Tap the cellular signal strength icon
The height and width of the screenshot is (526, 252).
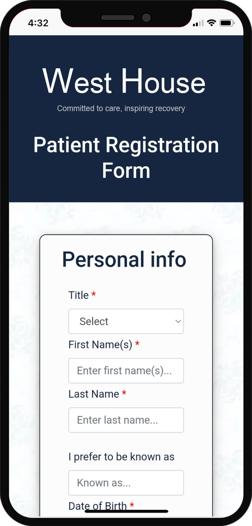(197, 24)
